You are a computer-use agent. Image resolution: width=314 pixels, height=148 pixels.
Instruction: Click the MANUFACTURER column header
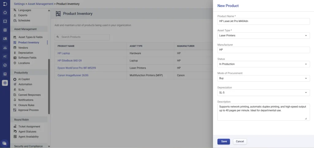[x=186, y=46]
